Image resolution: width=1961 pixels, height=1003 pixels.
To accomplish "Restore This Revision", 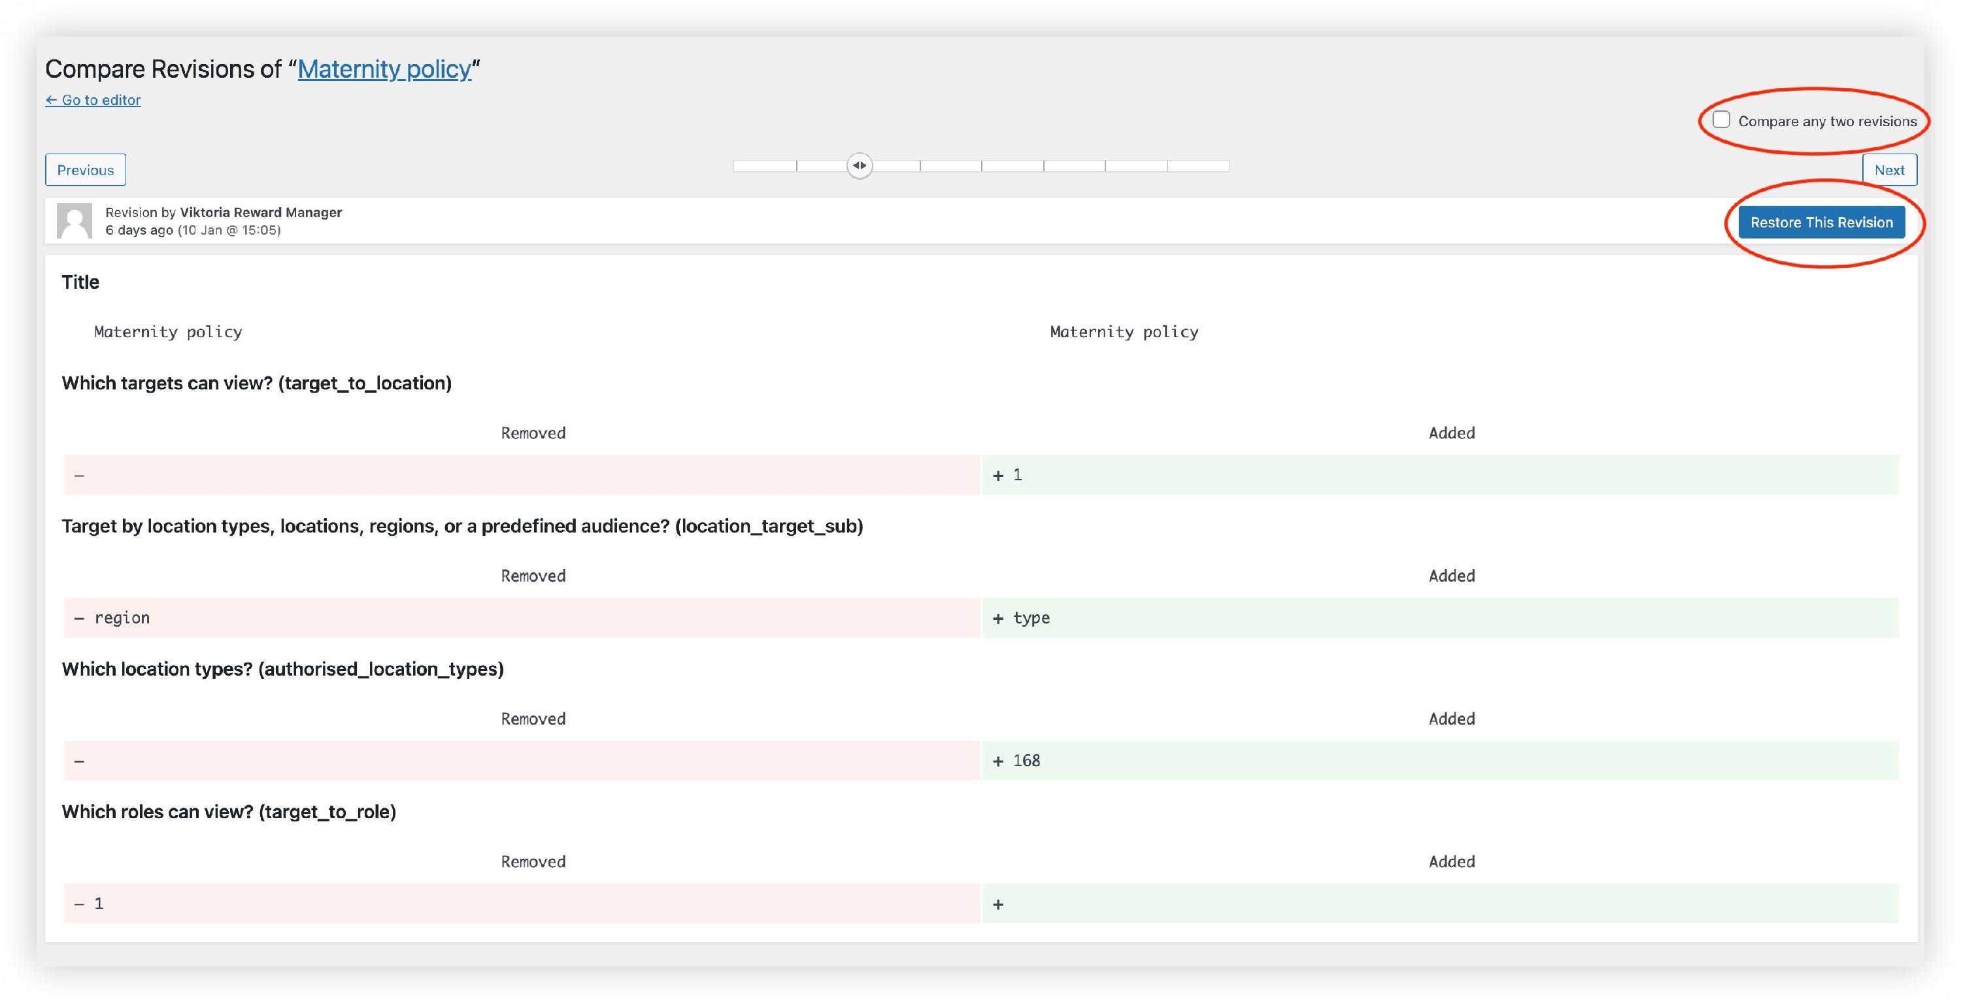I will pyautogui.click(x=1821, y=222).
